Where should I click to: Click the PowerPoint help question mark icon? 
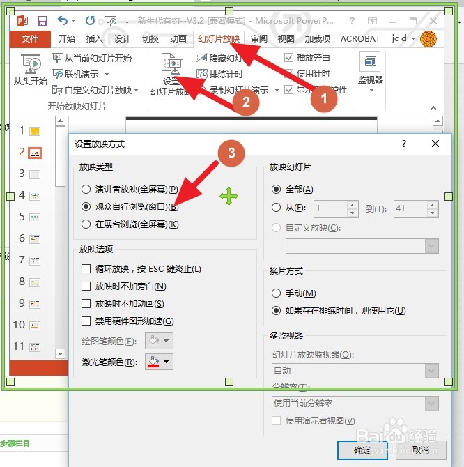coord(352,21)
